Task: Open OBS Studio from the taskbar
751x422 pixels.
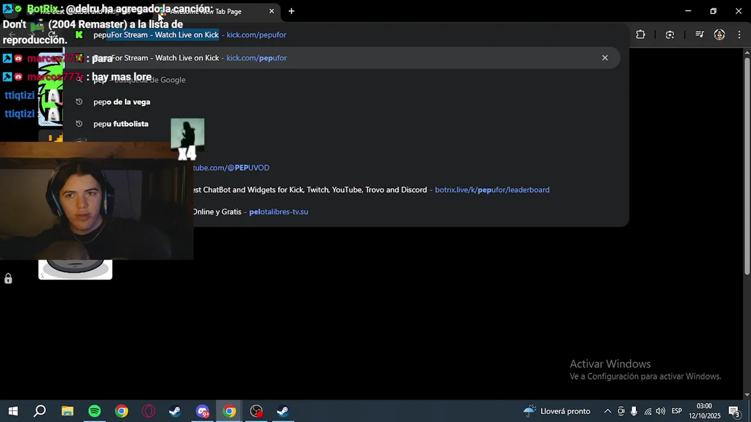Action: click(256, 411)
